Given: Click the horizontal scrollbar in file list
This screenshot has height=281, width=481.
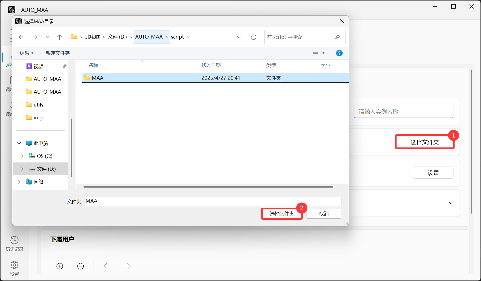Looking at the screenshot, I should [x=208, y=187].
